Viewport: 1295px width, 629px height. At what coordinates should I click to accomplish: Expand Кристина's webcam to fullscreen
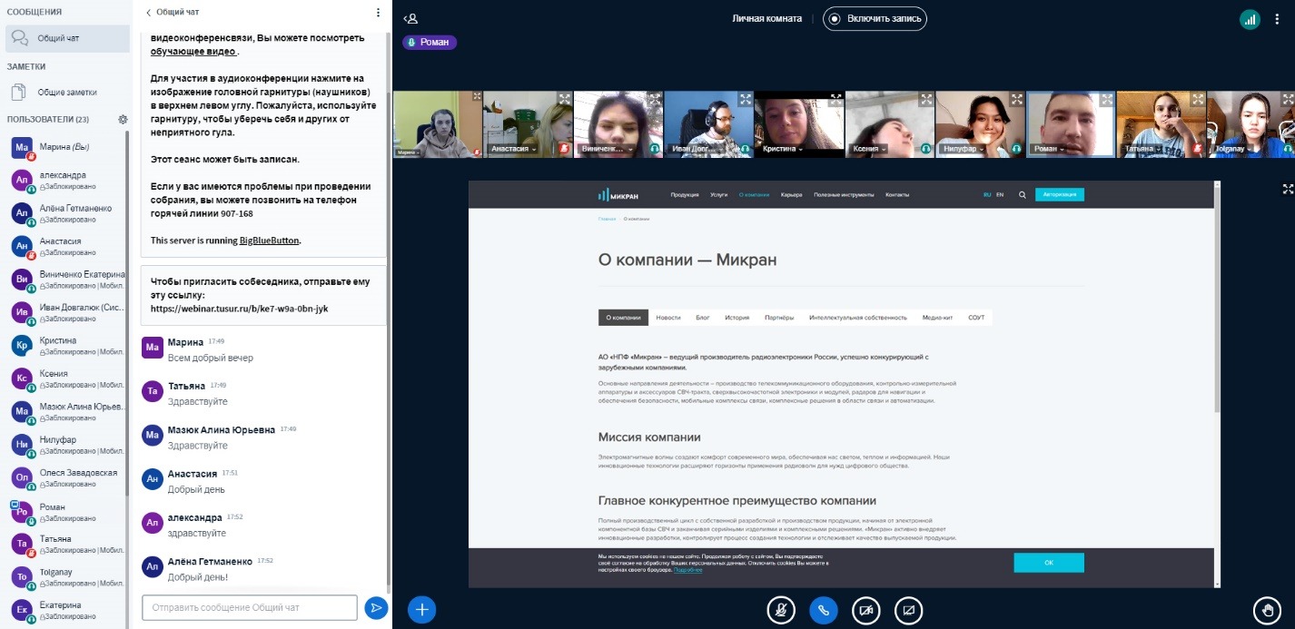click(836, 99)
